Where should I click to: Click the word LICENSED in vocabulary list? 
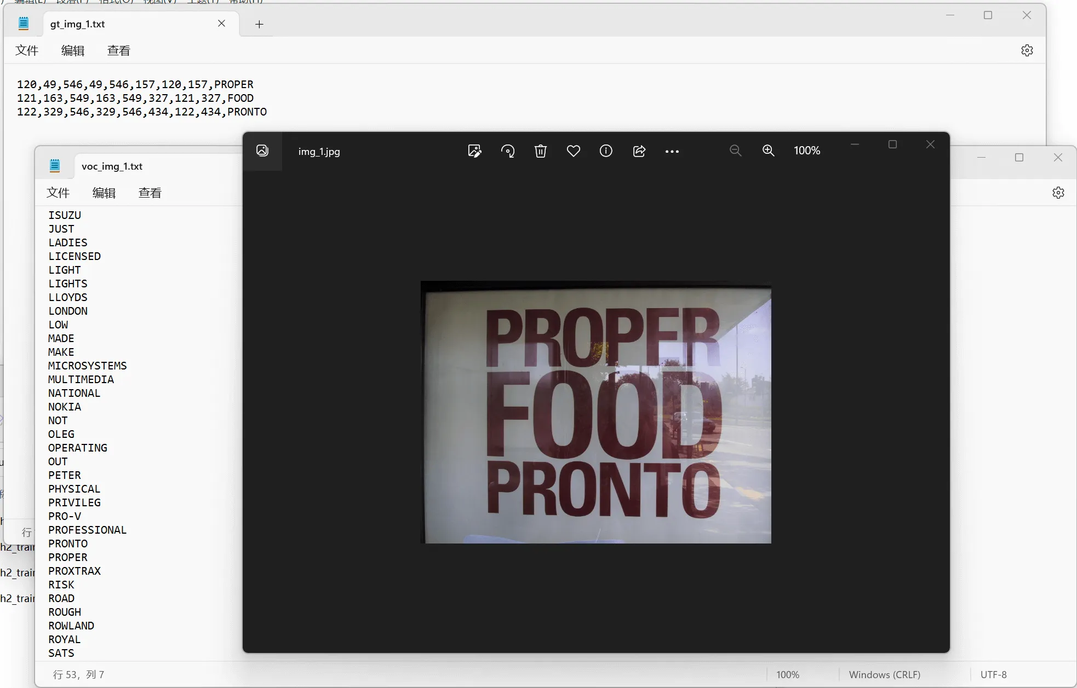75,256
